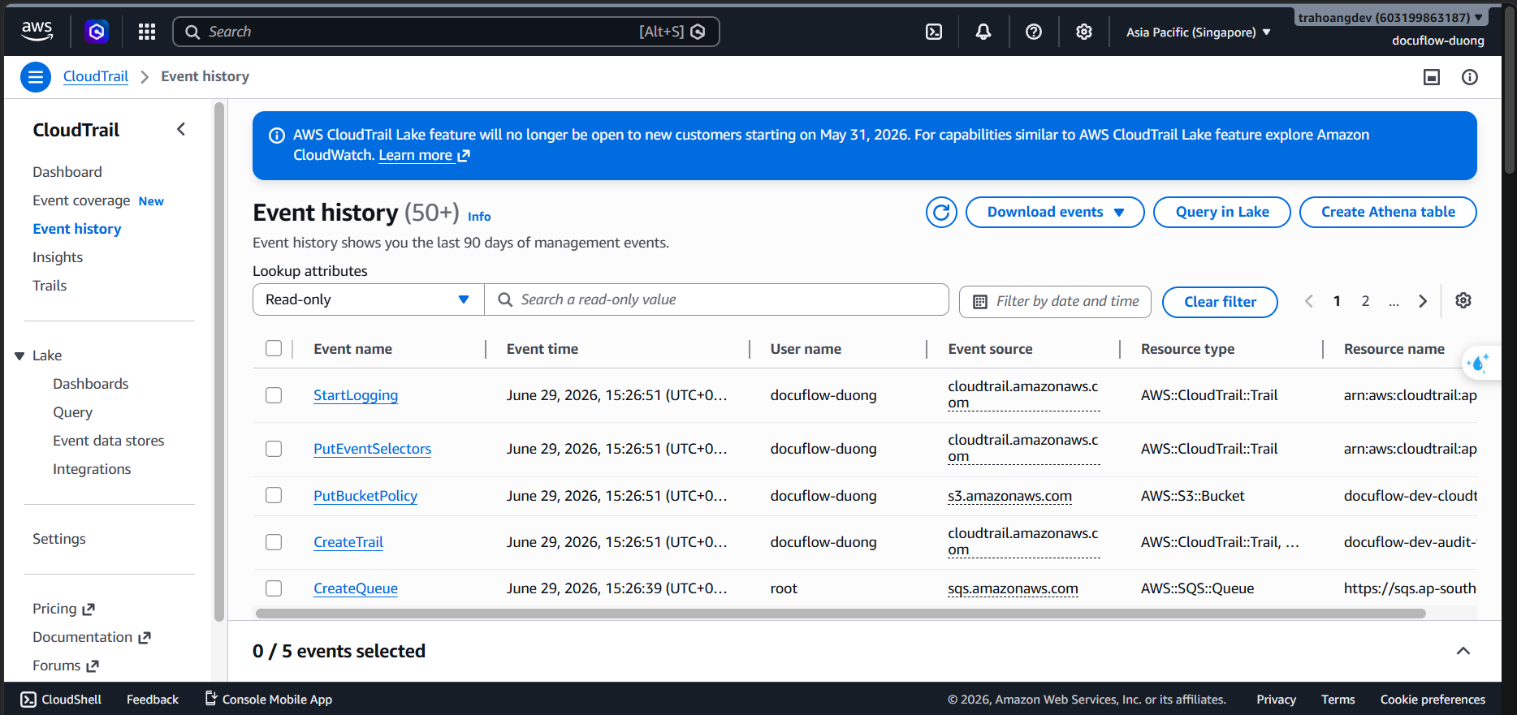The width and height of the screenshot is (1517, 715).
Task: Open the Services grid menu
Action: pos(147,32)
